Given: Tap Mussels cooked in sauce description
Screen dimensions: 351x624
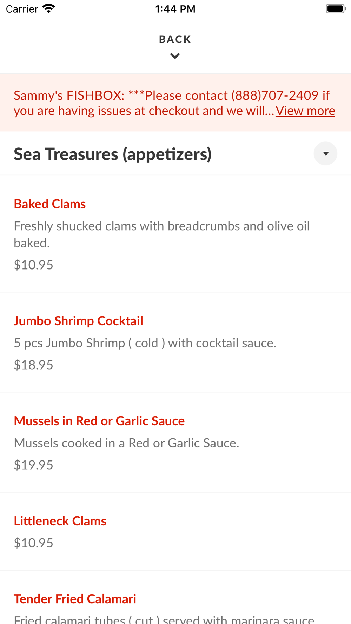Looking at the screenshot, I should [126, 443].
